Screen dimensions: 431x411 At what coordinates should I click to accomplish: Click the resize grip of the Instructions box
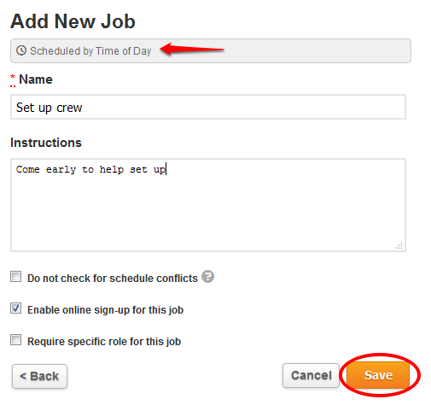point(399,245)
